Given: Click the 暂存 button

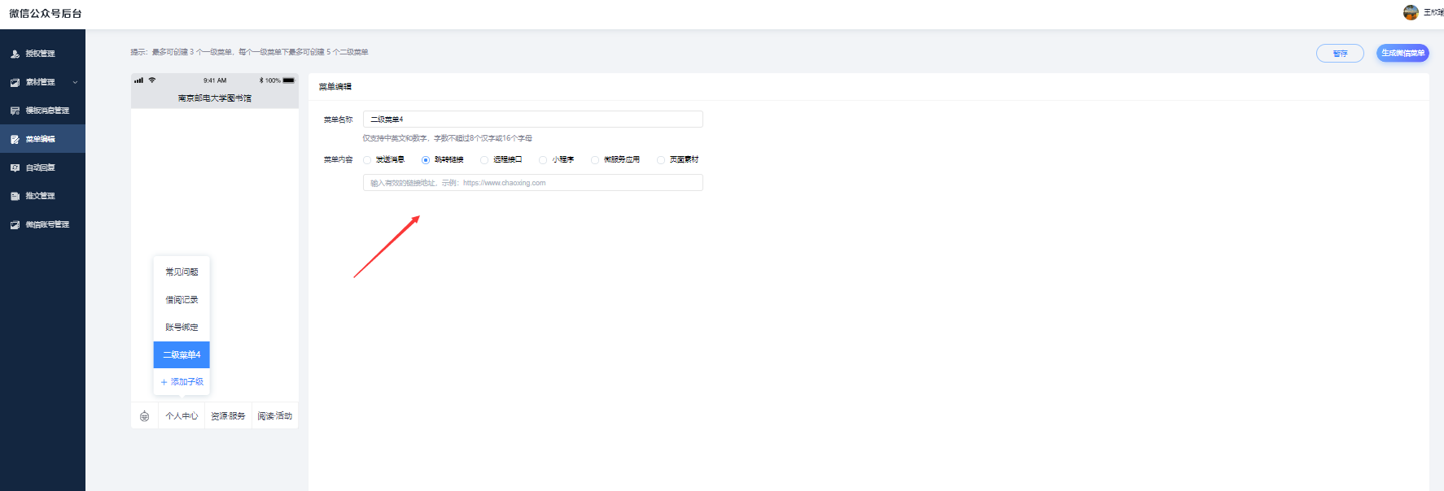Looking at the screenshot, I should [1340, 54].
